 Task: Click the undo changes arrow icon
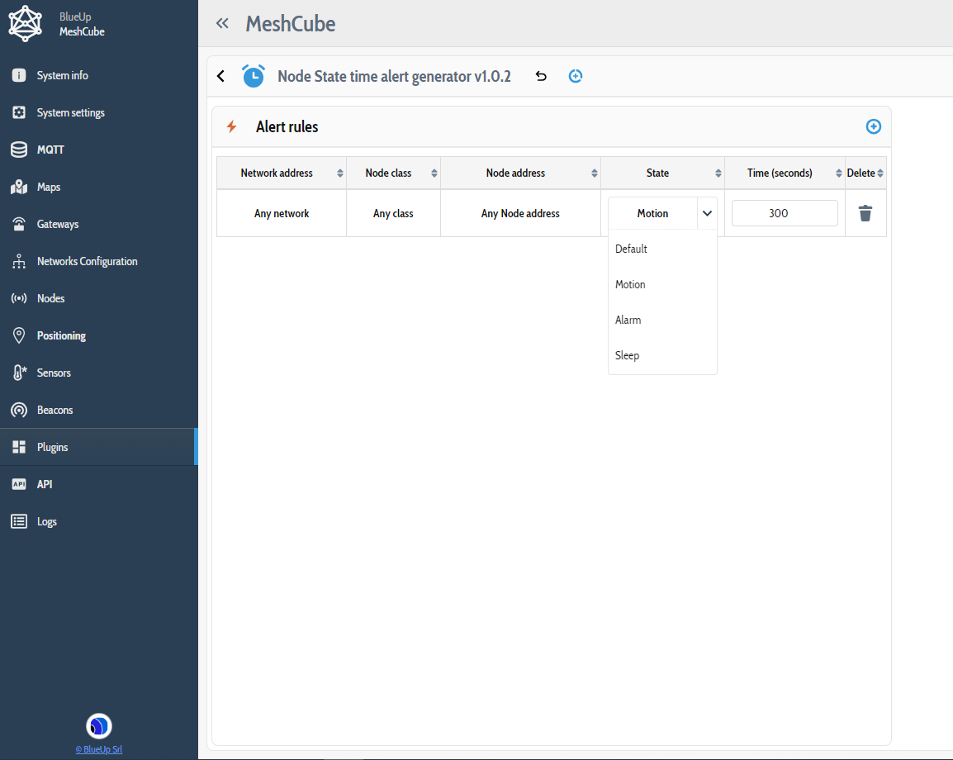pyautogui.click(x=541, y=76)
